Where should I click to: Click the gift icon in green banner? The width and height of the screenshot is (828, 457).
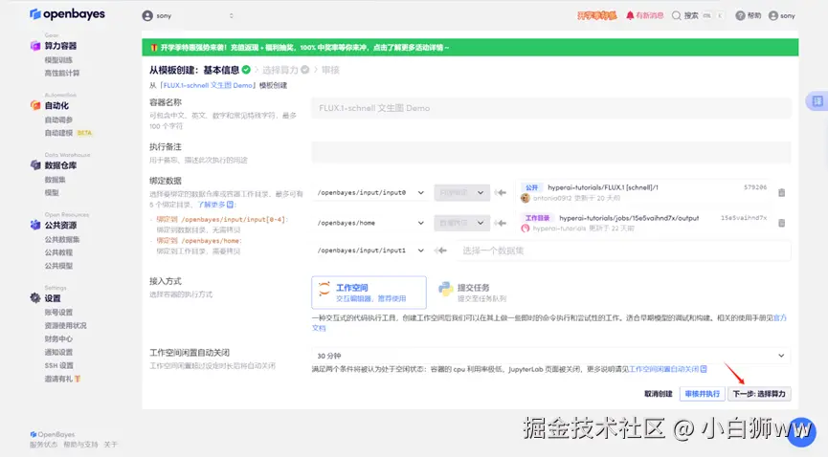154,48
